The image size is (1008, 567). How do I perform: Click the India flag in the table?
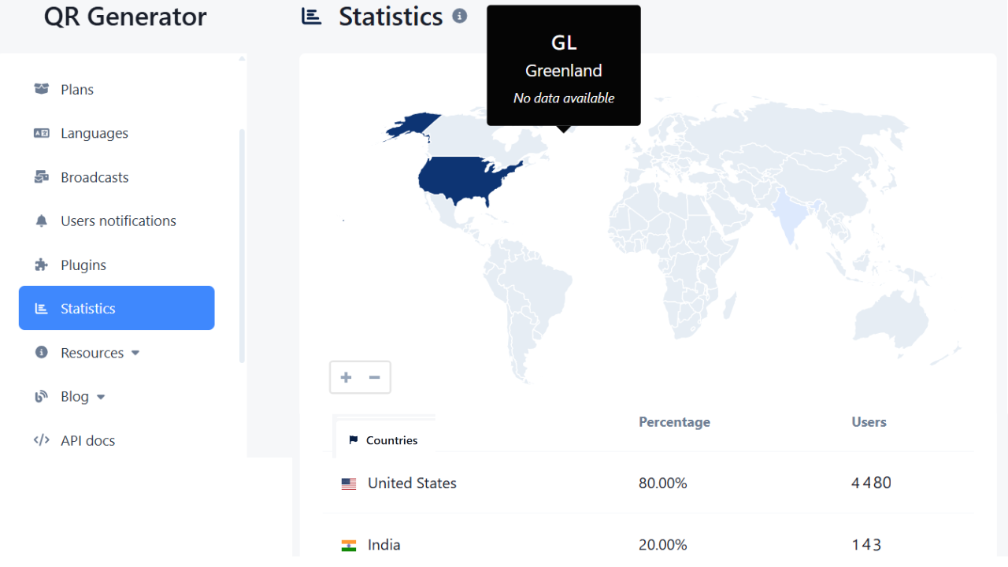(348, 543)
